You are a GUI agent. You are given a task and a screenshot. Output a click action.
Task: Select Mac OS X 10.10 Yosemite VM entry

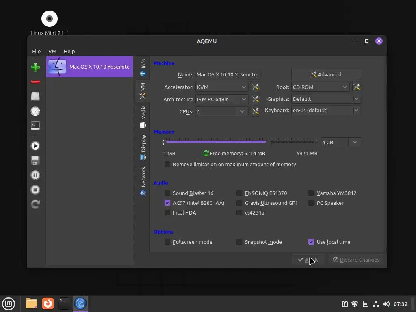click(x=90, y=67)
